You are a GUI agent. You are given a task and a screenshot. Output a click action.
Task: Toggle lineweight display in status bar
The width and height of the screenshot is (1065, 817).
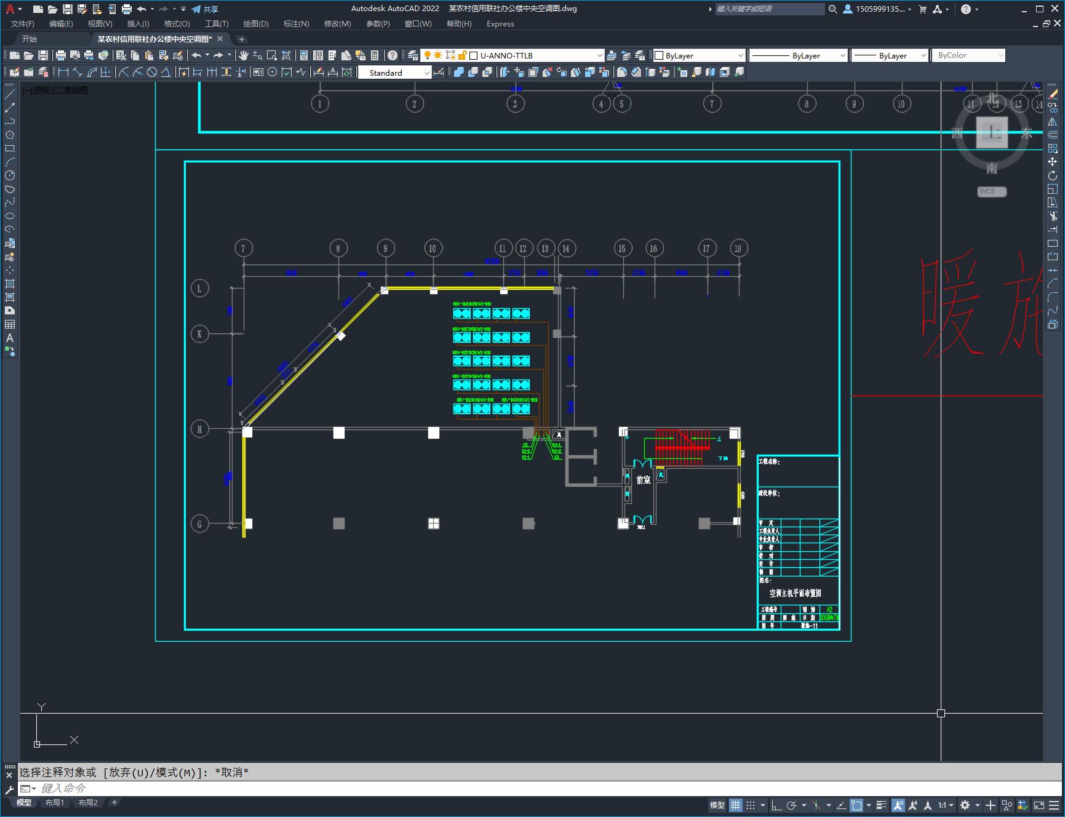click(x=882, y=805)
